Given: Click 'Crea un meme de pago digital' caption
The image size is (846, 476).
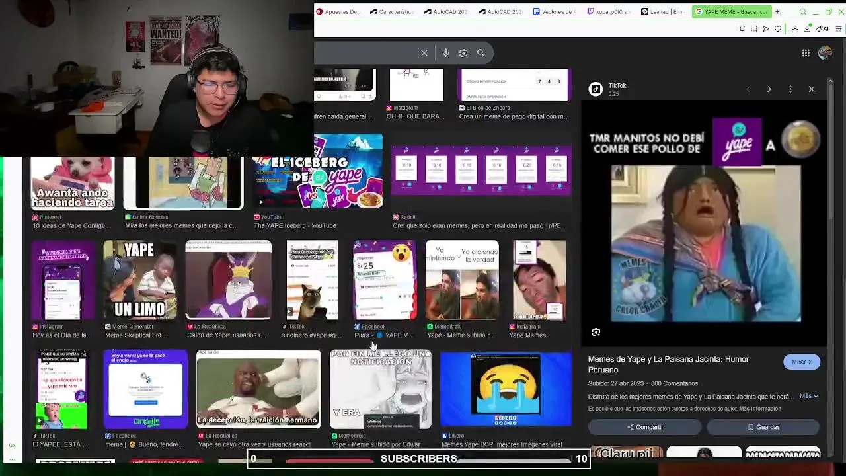Looking at the screenshot, I should 514,116.
